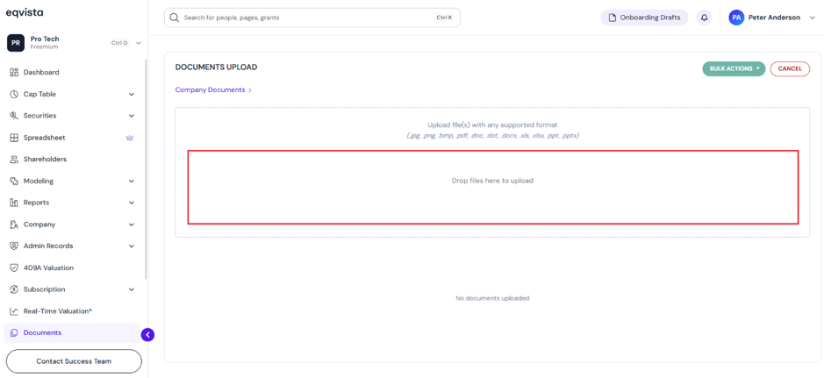This screenshot has width=824, height=378.
Task: Click the Freemium plan label
Action: (44, 47)
